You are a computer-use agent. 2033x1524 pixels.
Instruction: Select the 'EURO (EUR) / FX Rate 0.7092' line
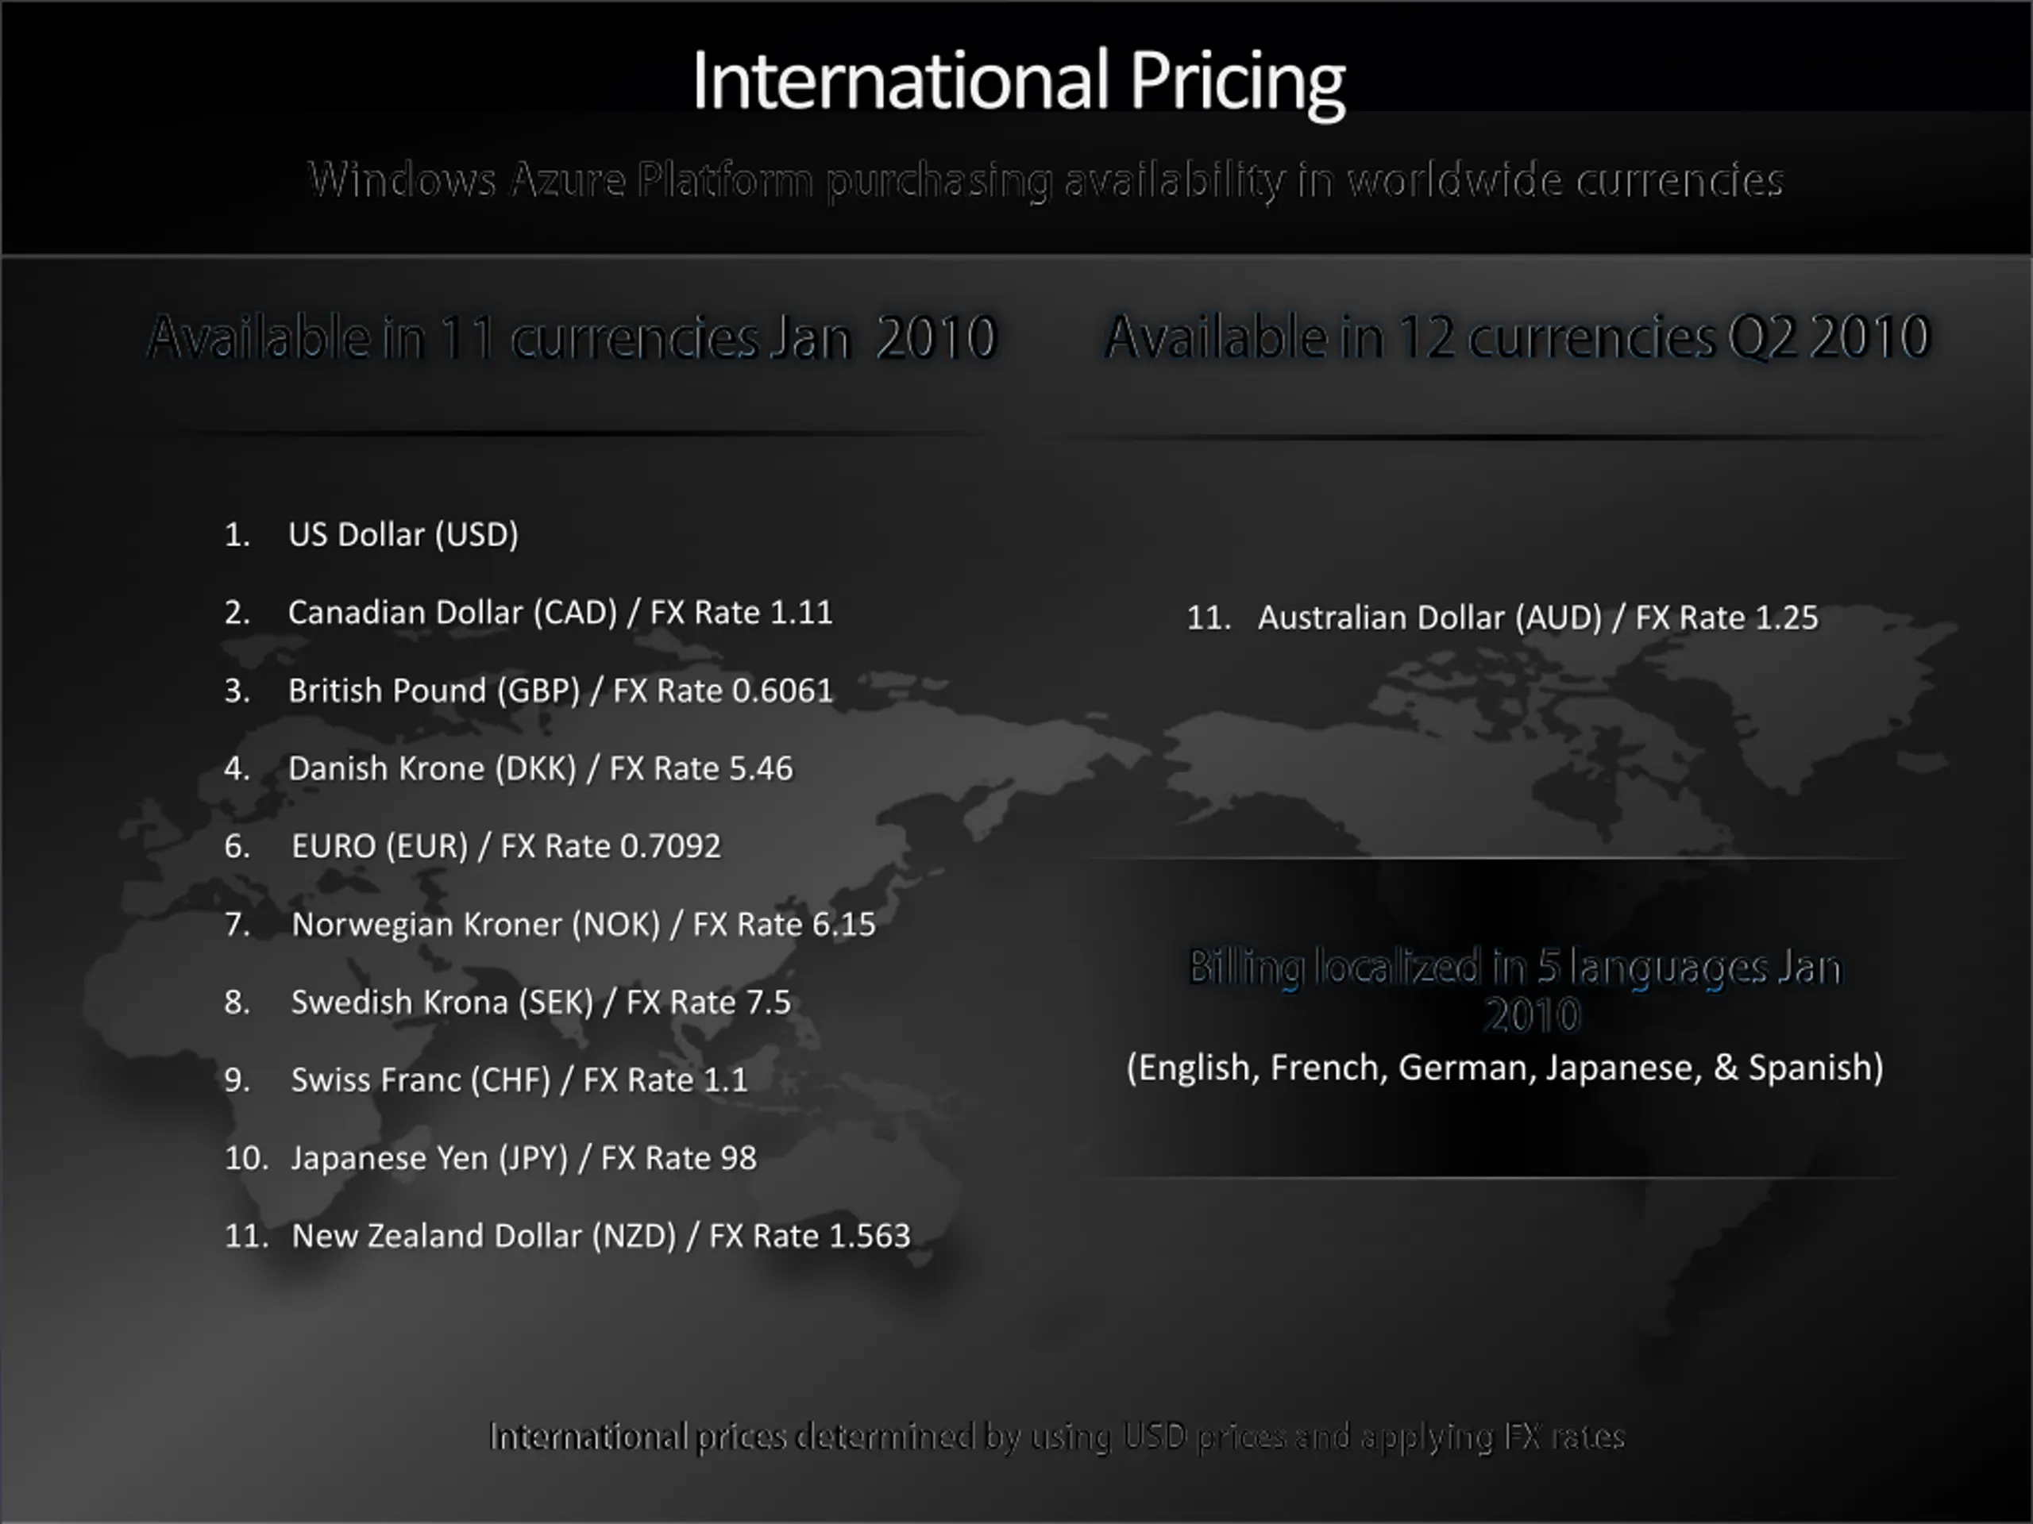473,846
